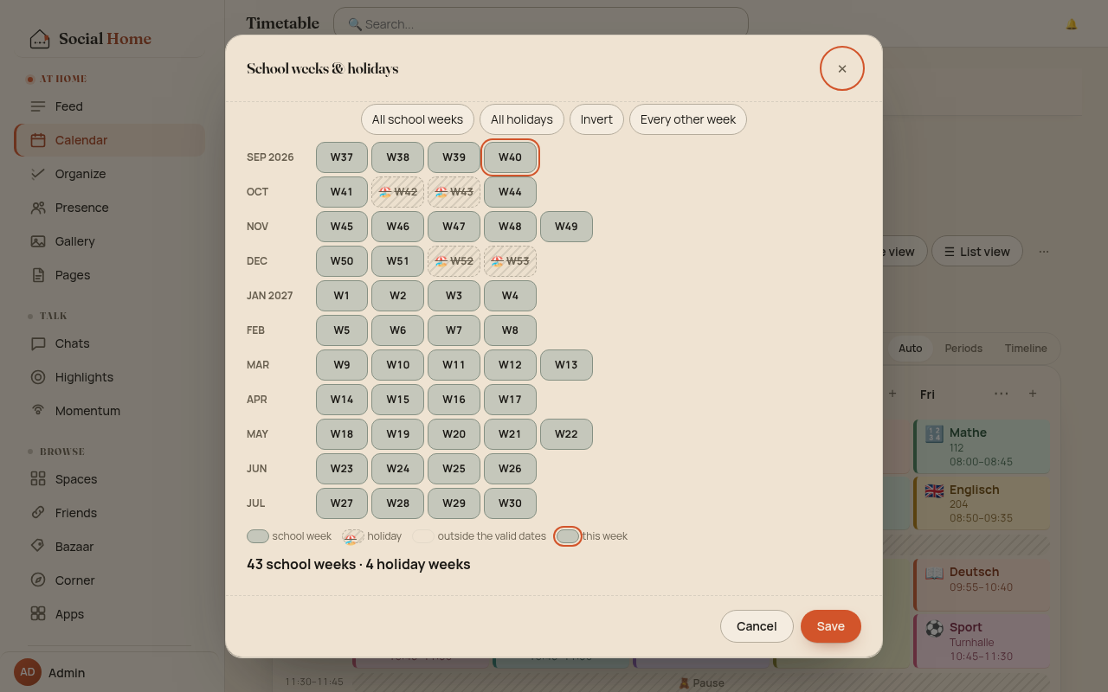Select All school weeks
The image size is (1108, 692).
[x=417, y=119]
